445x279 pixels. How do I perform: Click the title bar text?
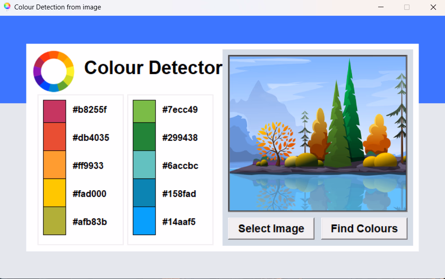click(x=58, y=7)
